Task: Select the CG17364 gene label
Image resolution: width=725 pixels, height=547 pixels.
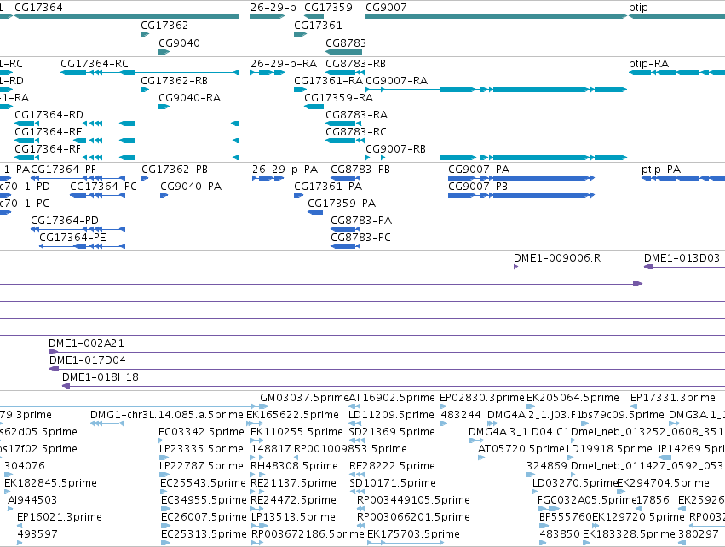Action: point(39,8)
